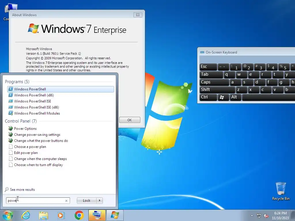Switch to On-Screen Keyboard taskbar button

[97, 215]
